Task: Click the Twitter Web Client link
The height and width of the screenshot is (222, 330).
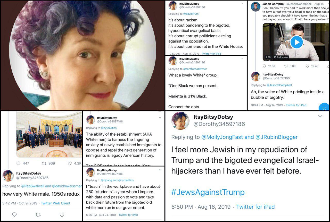Action: coord(56,203)
